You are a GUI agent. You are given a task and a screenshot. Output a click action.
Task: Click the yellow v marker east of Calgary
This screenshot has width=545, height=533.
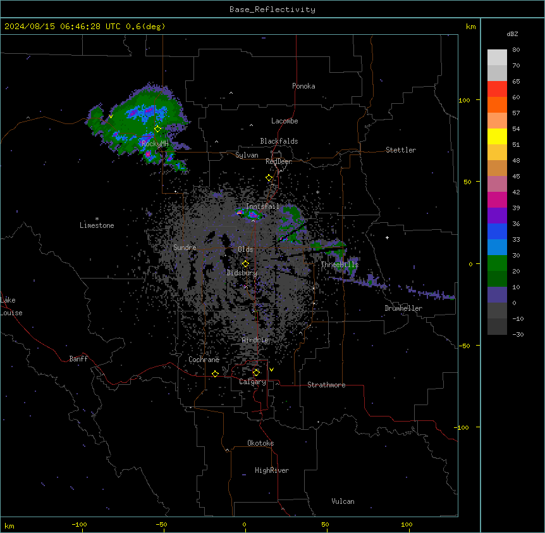pos(271,370)
